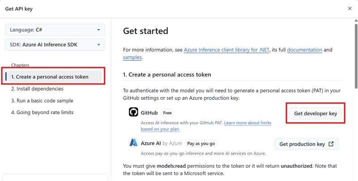The height and width of the screenshot is (181, 358).
Task: Click the Get developer key button
Action: click(315, 114)
